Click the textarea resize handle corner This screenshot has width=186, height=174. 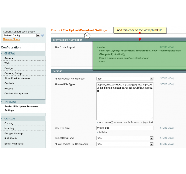[152, 118]
